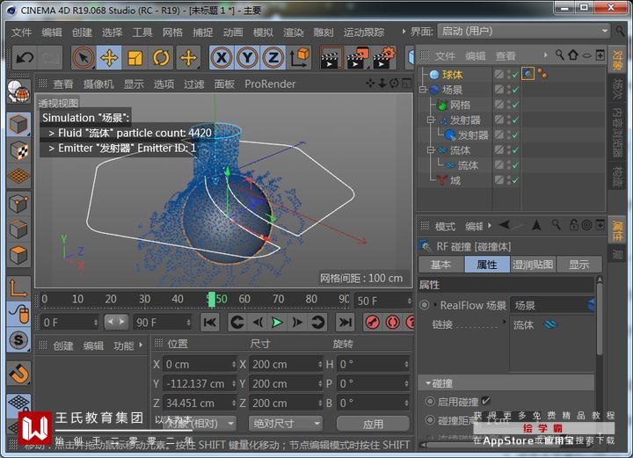633x458 pixels.
Task: Step to next frame
Action: click(297, 323)
